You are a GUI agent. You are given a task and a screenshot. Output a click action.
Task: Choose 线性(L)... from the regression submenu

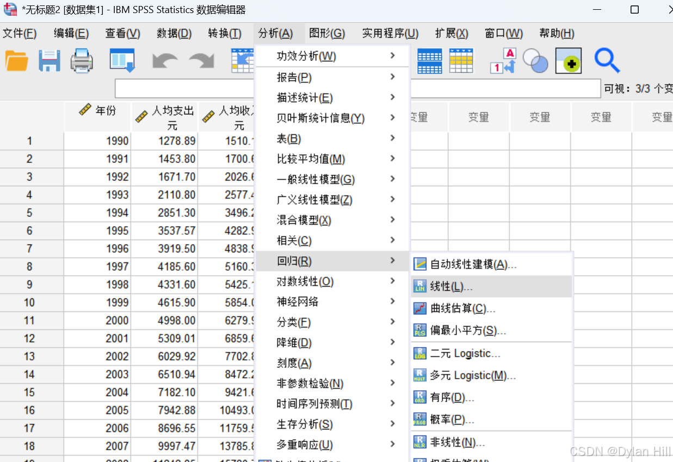coord(491,286)
